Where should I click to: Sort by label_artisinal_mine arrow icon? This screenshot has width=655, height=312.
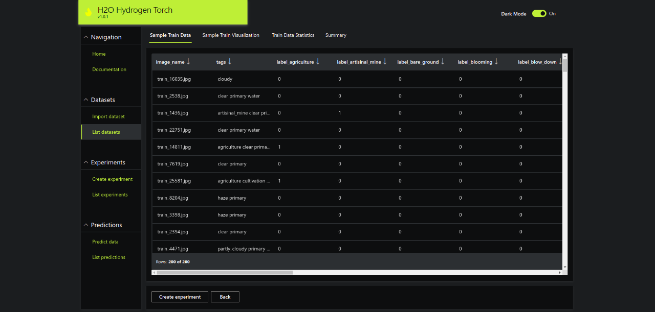click(385, 62)
